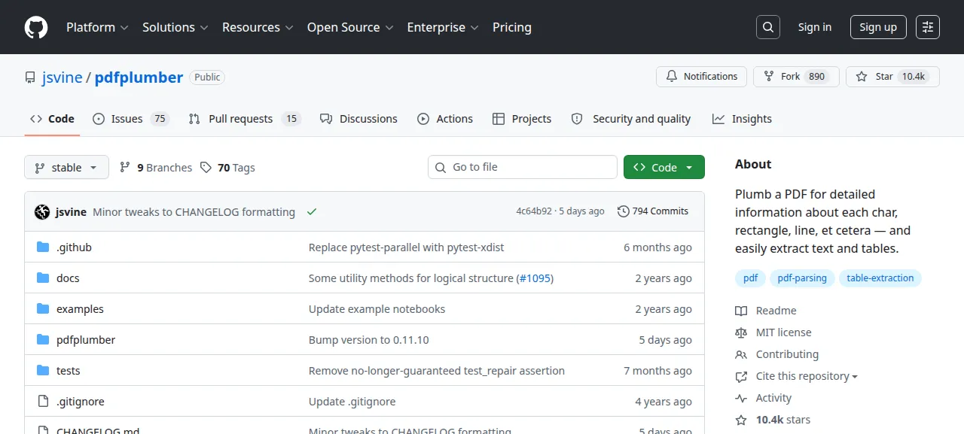Select the table-extraction topic tag
The height and width of the screenshot is (434, 964).
880,278
